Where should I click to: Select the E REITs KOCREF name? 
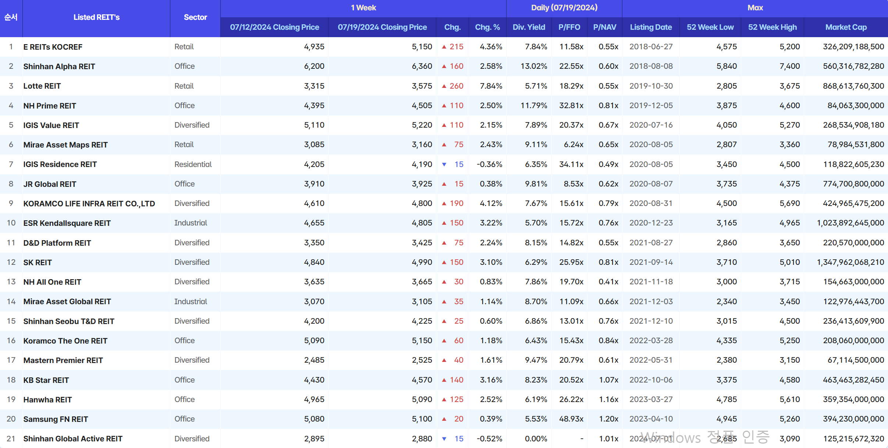coord(53,47)
